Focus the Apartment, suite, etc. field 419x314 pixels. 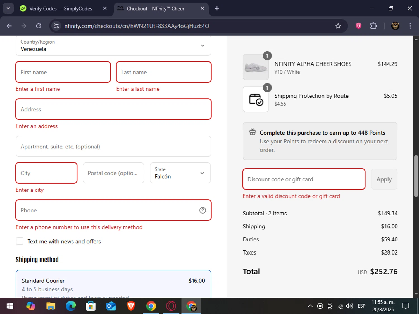click(113, 146)
